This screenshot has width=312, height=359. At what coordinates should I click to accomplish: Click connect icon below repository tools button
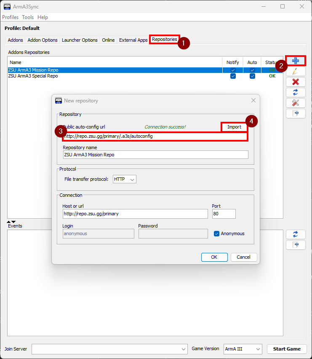click(x=296, y=113)
